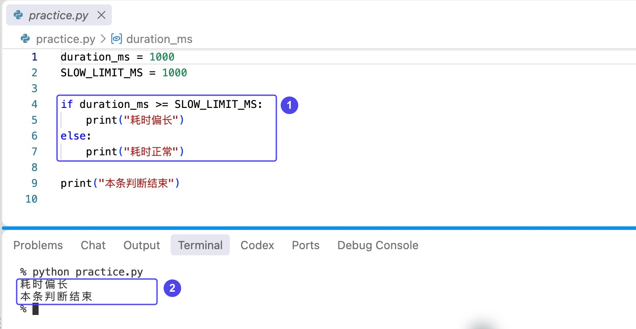Click line number 1 in gutter
The width and height of the screenshot is (636, 329).
tap(34, 57)
